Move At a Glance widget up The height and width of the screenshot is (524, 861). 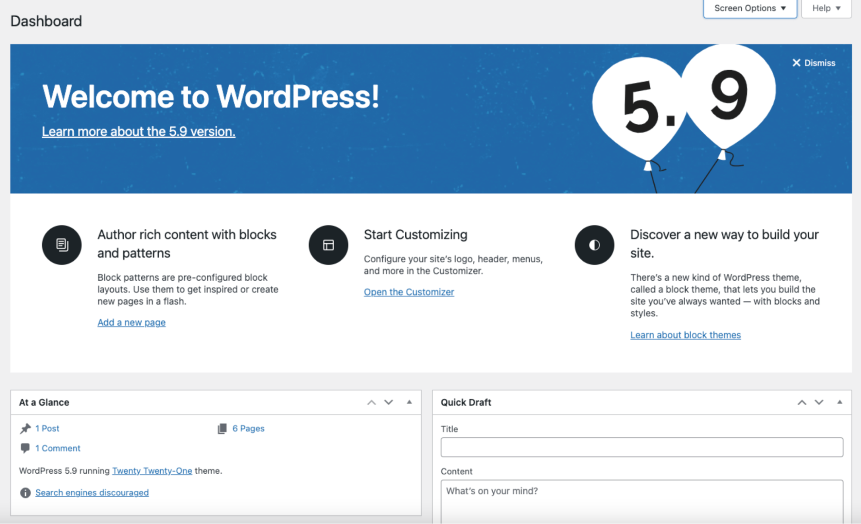[371, 402]
